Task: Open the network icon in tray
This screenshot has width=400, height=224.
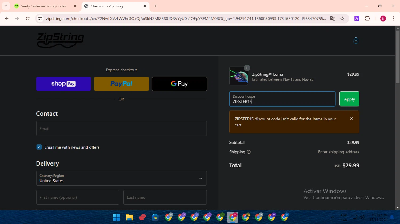Action: coord(355,217)
